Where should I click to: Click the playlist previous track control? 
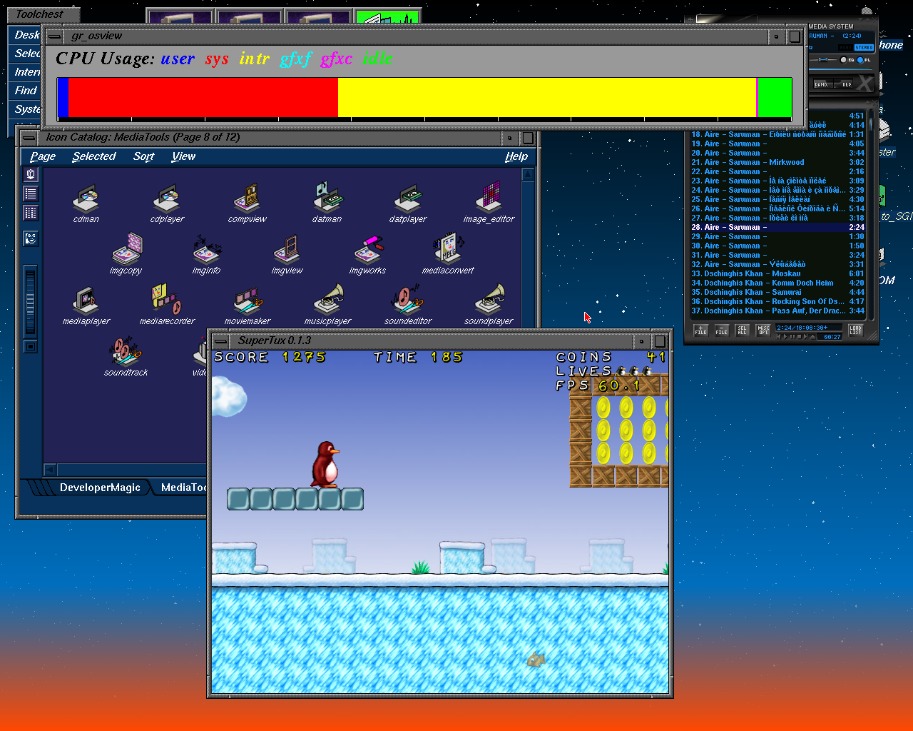778,337
